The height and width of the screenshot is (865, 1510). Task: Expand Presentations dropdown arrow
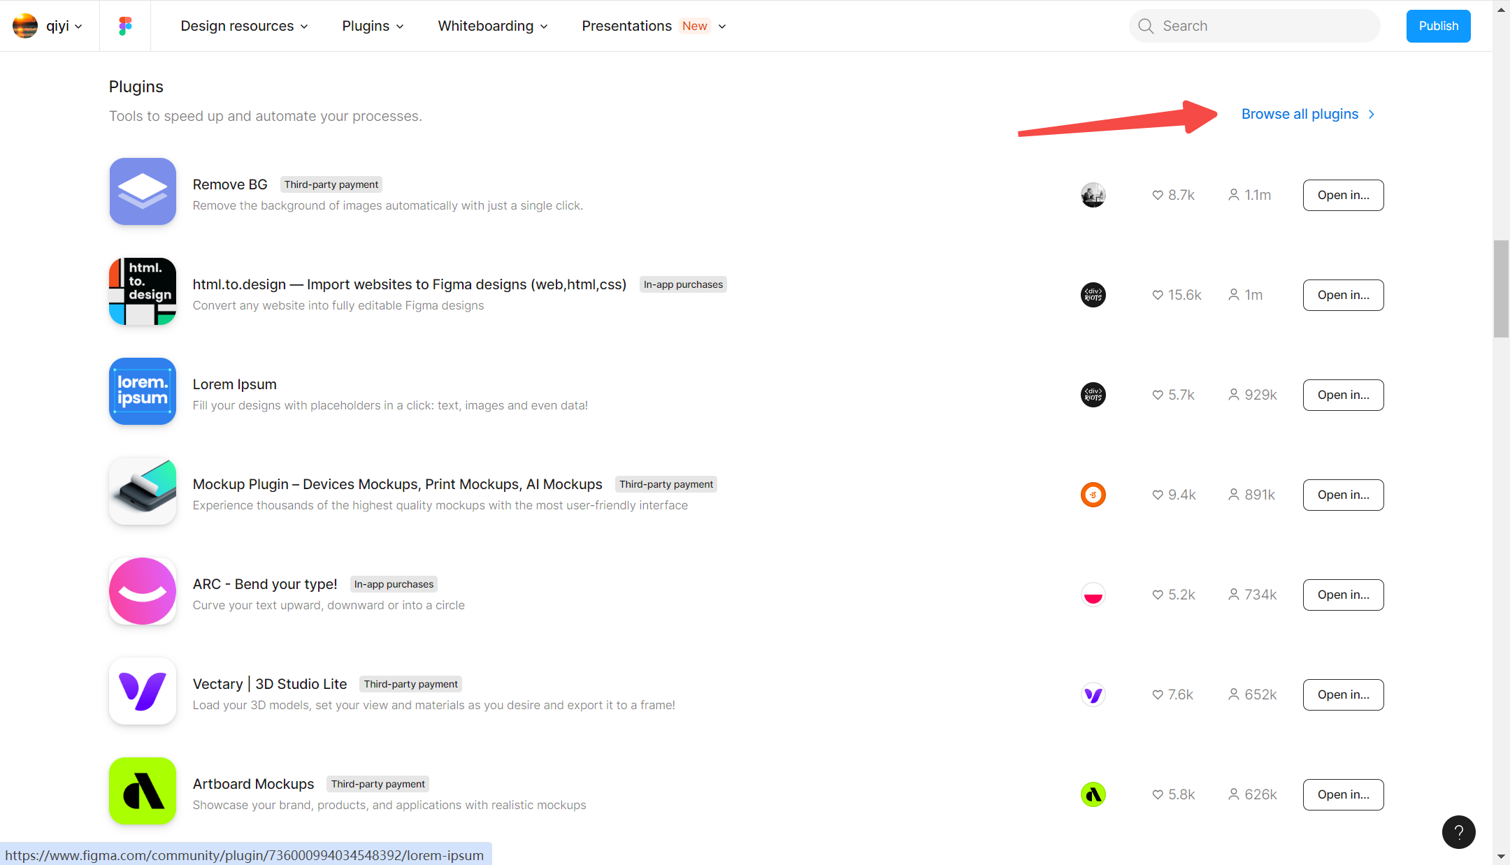click(722, 27)
